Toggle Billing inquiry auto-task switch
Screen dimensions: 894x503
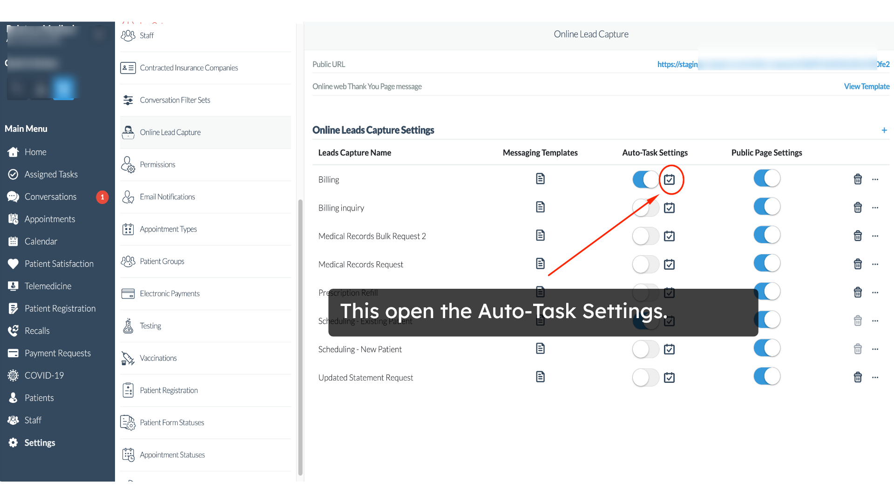coord(645,208)
